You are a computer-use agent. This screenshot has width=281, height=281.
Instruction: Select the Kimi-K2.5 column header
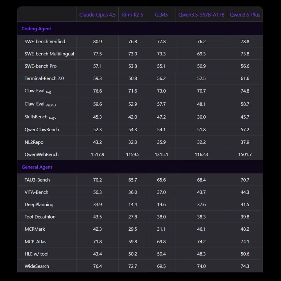133,15
